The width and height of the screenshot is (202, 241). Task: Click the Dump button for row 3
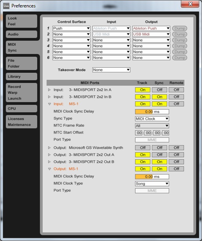pos(180,40)
